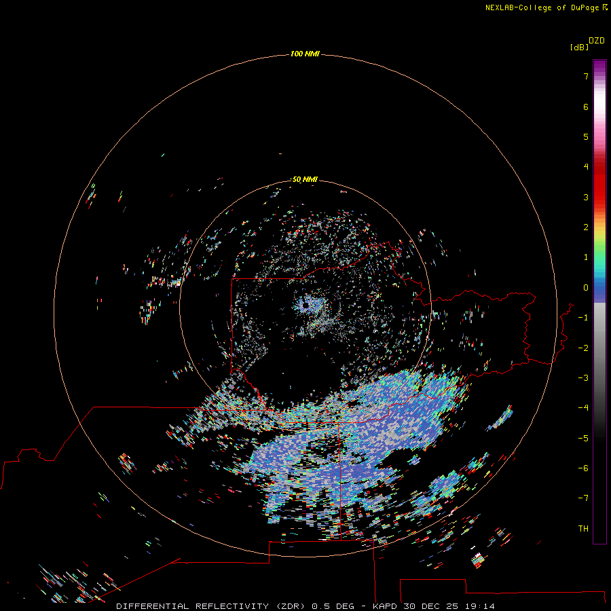Screen dimensions: 611x611
Task: Click the -7 value on the color scale
Action: [x=583, y=498]
